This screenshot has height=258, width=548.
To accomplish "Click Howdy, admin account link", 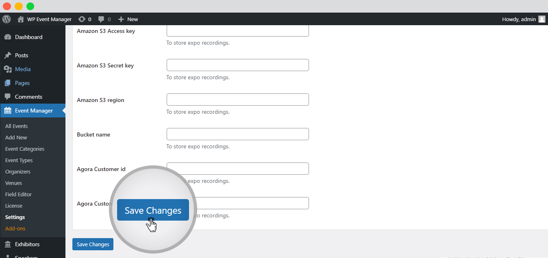I will (519, 19).
